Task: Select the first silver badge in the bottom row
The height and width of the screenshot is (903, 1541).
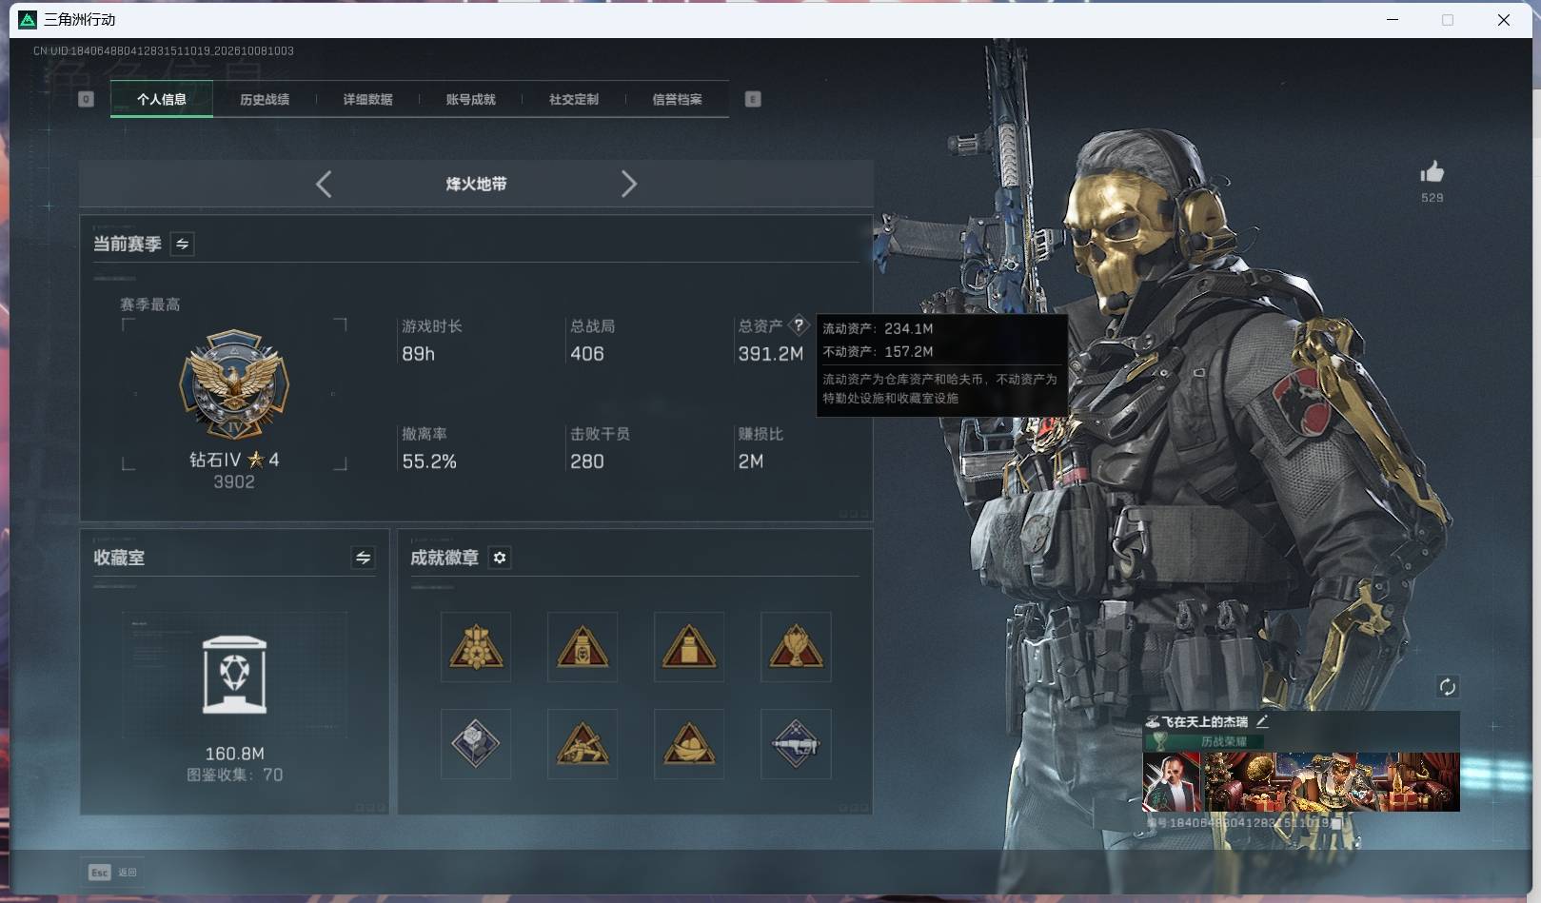Action: (x=476, y=743)
